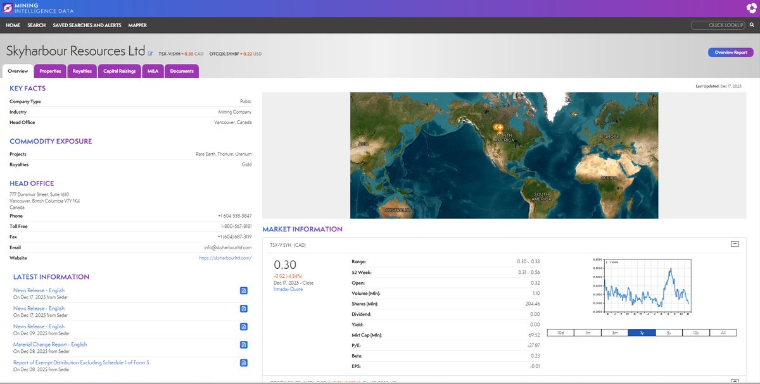
Task: Open document icon for Material Change Report
Action: tap(243, 345)
